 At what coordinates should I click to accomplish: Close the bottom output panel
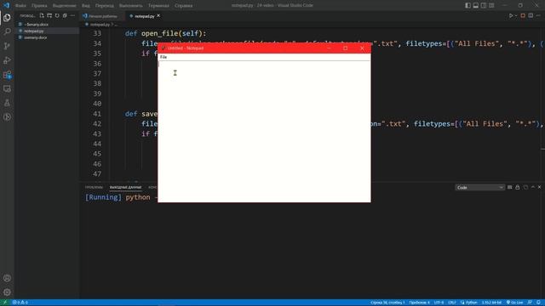[x=539, y=187]
